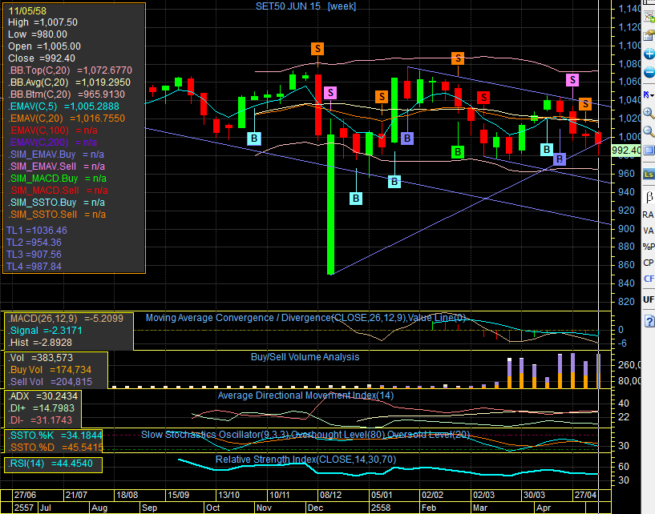Click the purple-blue B marker near January
This screenshot has height=514, width=655.
coord(407,139)
